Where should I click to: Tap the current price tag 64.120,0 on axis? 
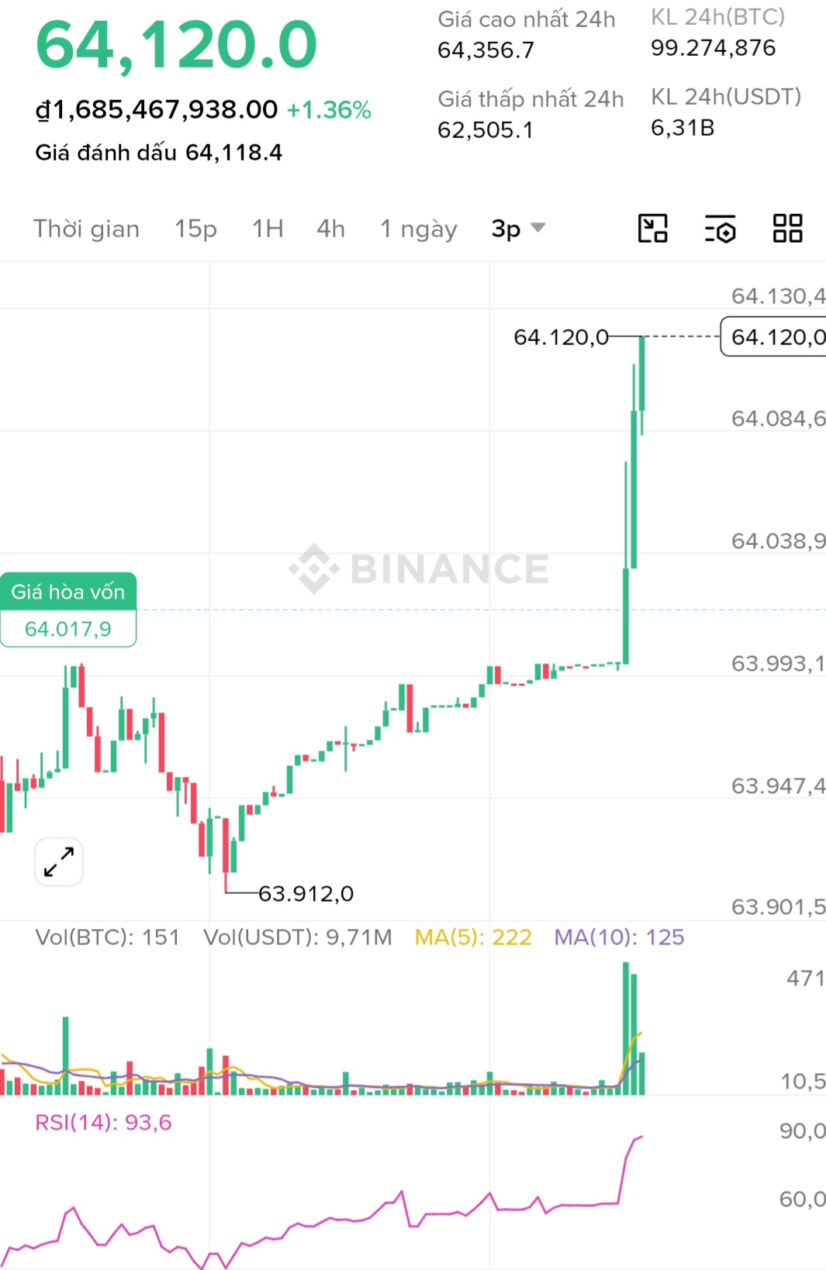point(776,336)
